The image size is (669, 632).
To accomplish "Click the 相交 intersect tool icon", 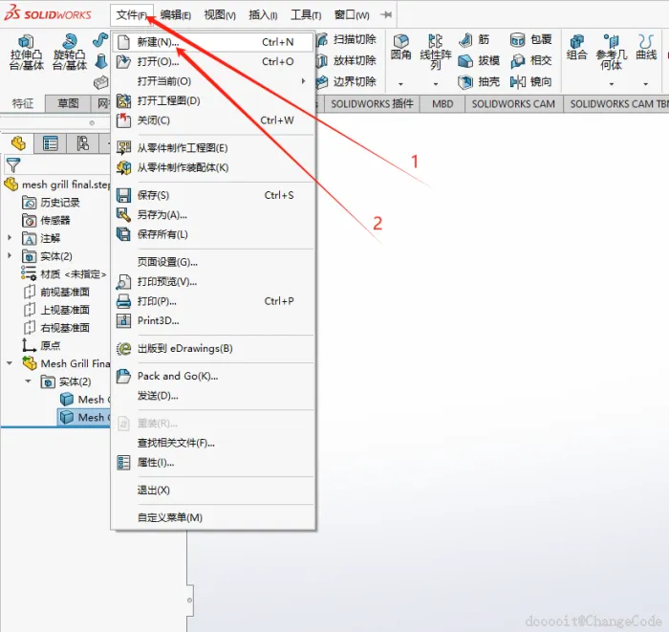I will (518, 60).
